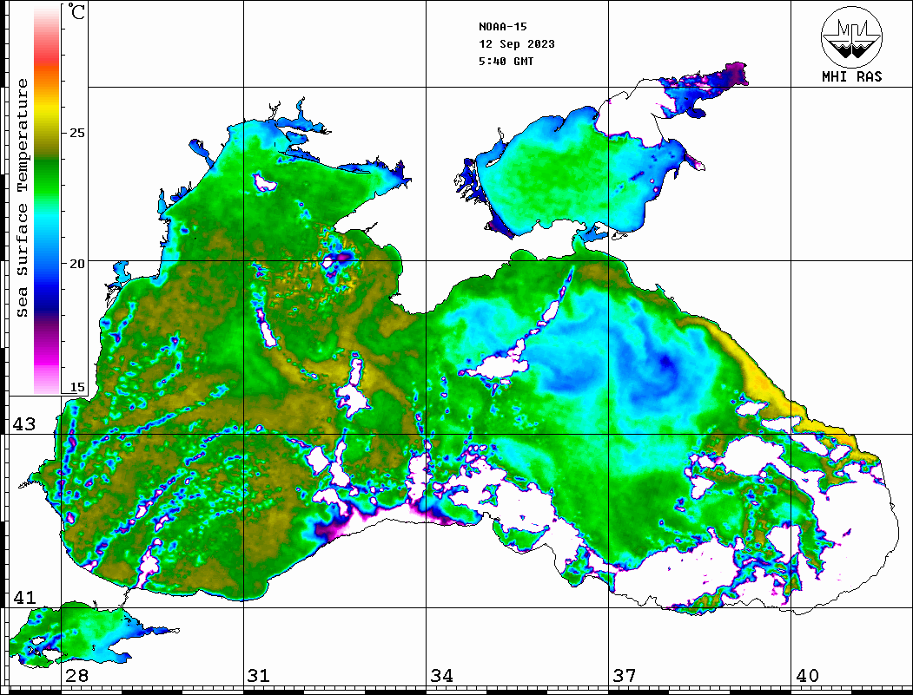Screen dimensions: 913x695
Task: Click the '15' tick on the color scale
Action: click(76, 387)
